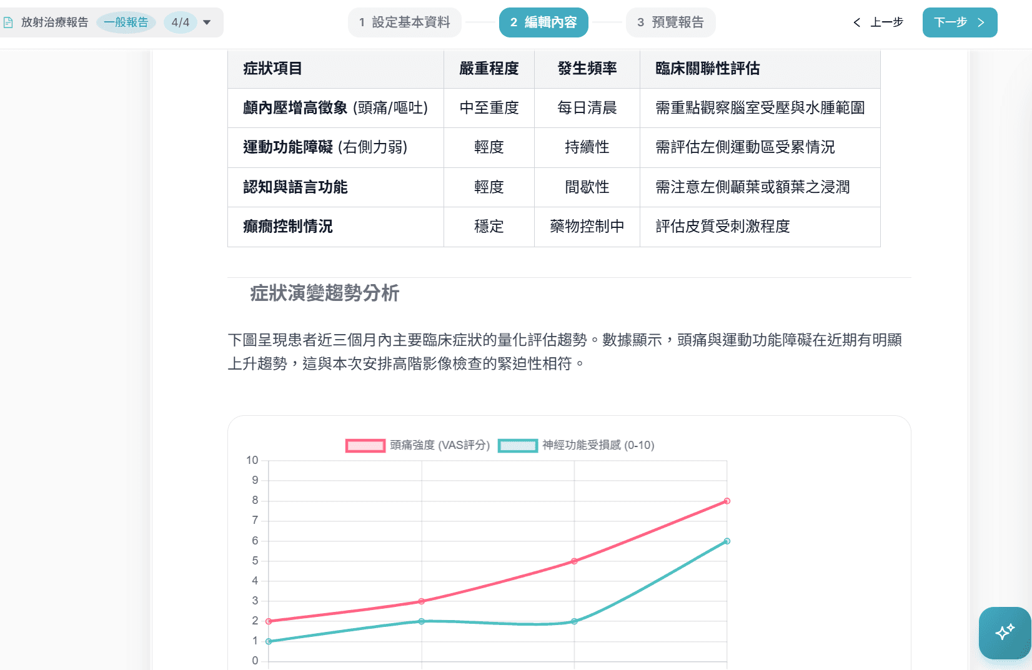Toggle 神經功能受損感 (0-10) legend series

pos(598,445)
